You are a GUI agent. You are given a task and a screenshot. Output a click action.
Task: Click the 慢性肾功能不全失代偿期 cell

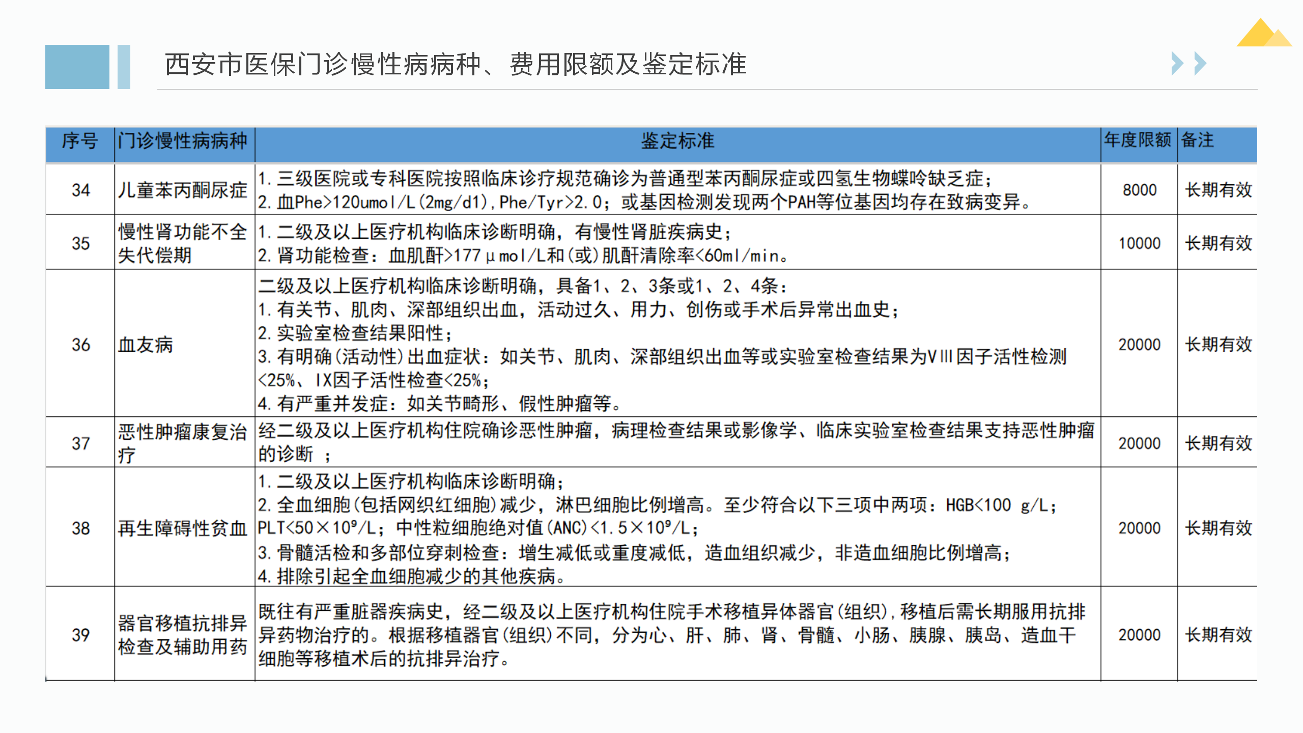(183, 243)
